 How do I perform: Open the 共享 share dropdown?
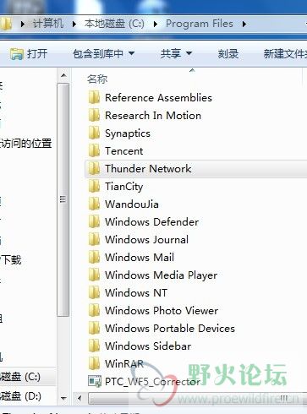point(176,53)
